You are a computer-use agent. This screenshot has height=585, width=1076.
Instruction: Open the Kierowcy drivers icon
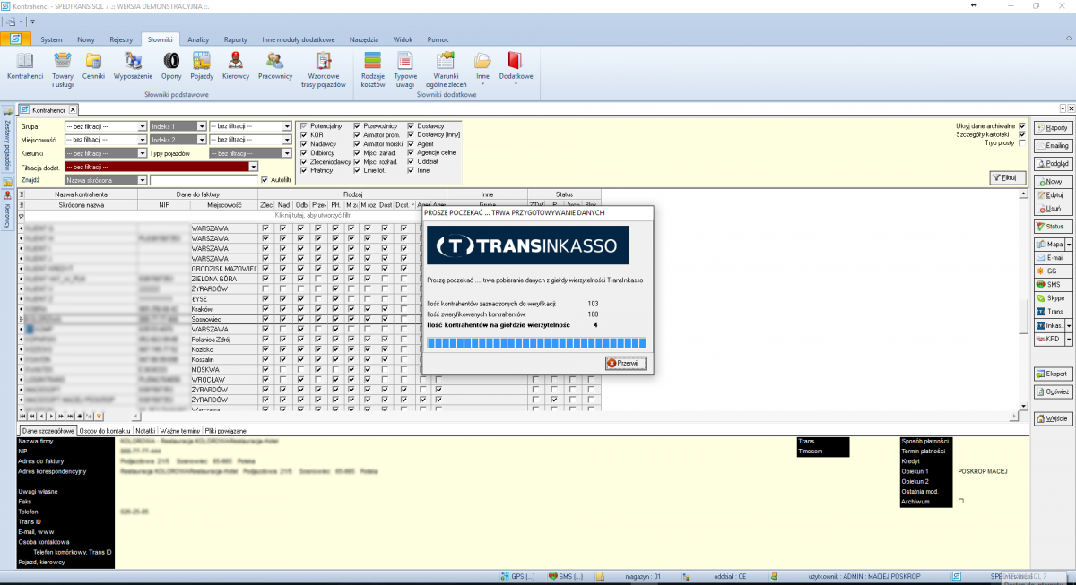click(235, 66)
